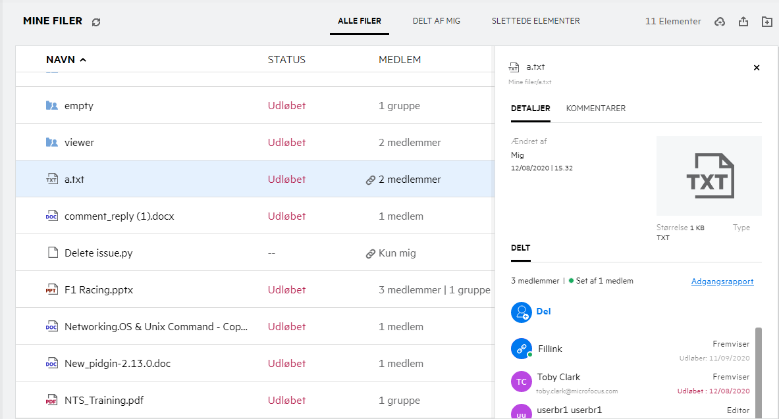The image size is (779, 419).
Task: Click Toby Clark's TC avatar
Action: [521, 382]
